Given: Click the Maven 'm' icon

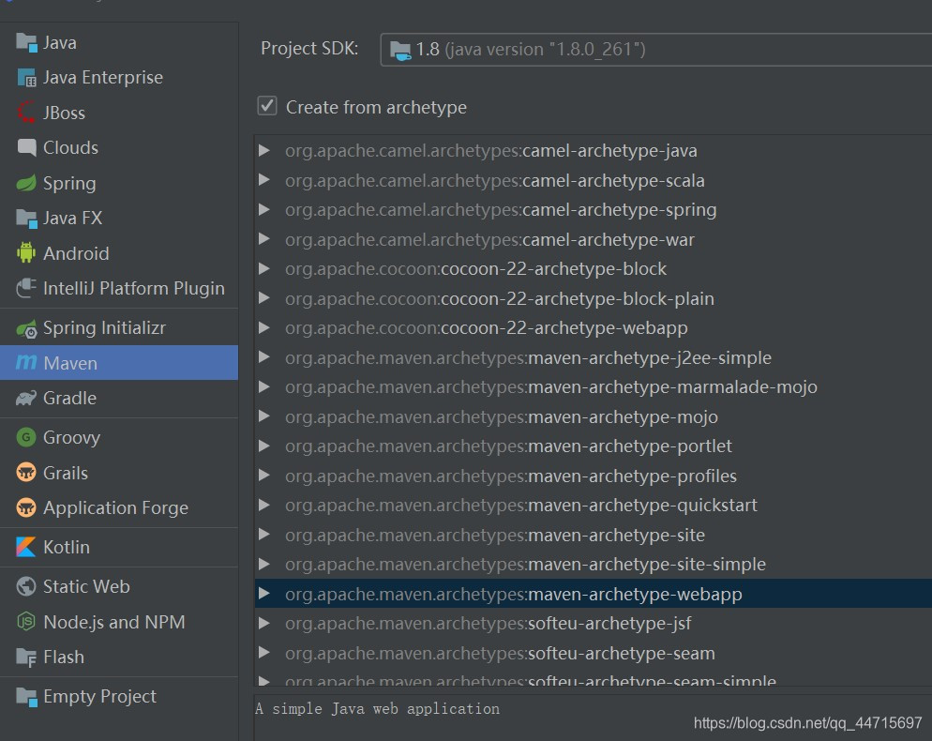Looking at the screenshot, I should coord(26,362).
